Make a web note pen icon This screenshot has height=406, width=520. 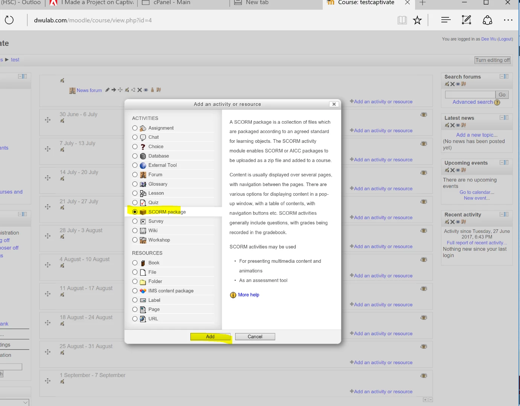pyautogui.click(x=467, y=20)
